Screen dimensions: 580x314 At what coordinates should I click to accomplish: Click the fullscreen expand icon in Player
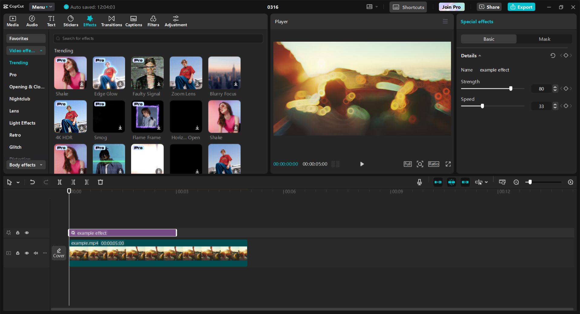[x=448, y=164]
